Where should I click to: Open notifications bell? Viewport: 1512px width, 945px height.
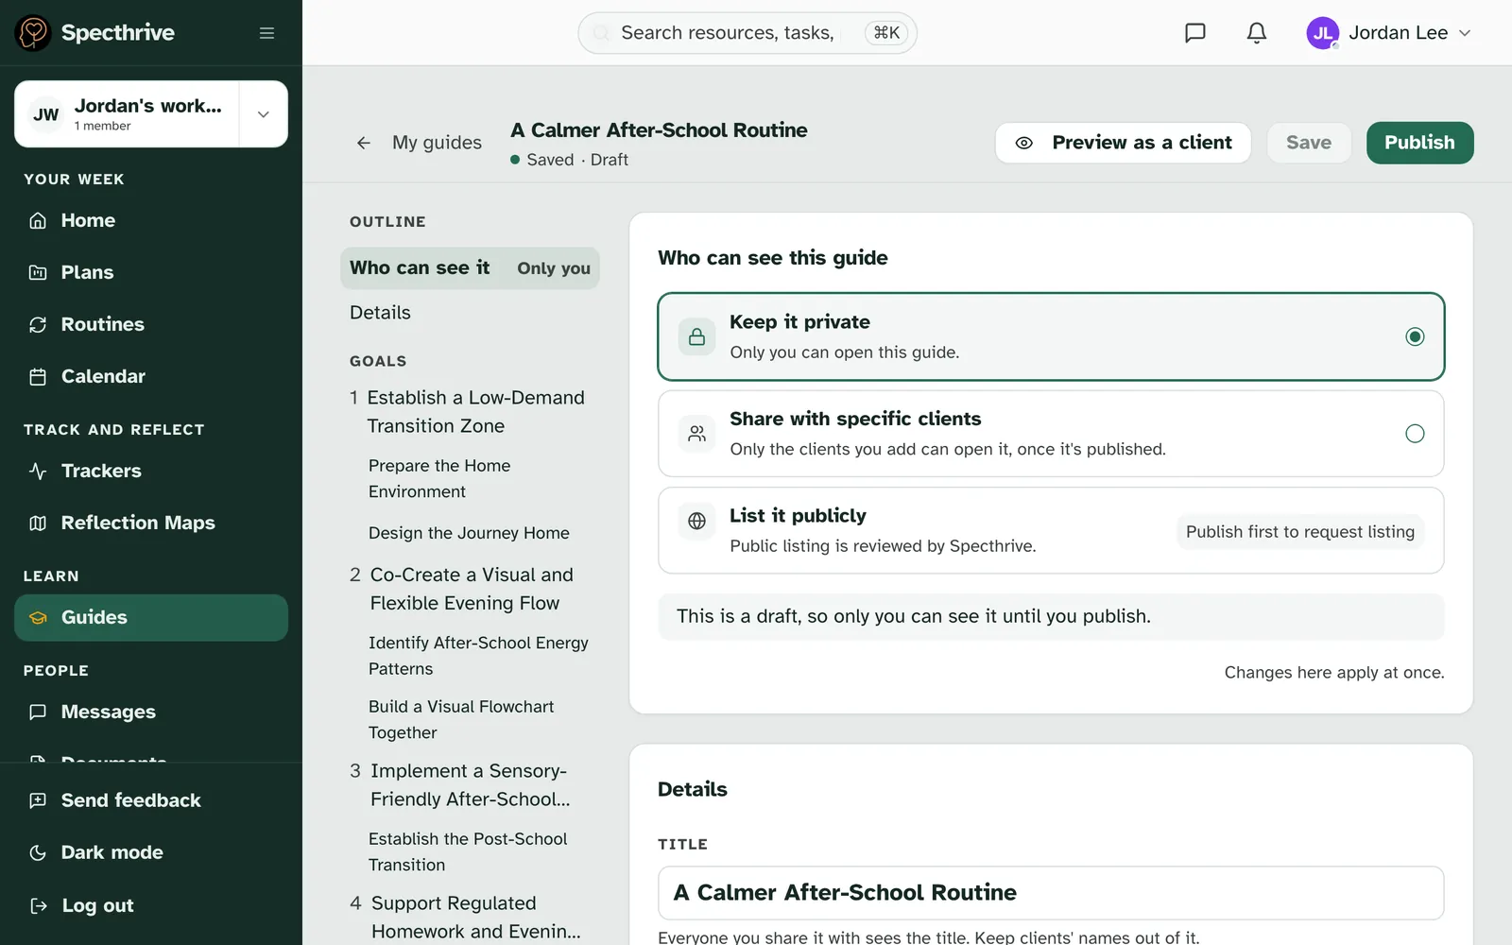pos(1256,33)
